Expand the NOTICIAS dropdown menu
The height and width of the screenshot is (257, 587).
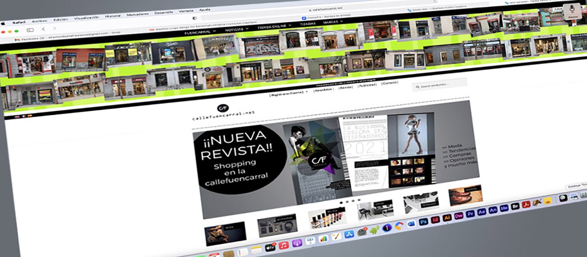point(237,29)
